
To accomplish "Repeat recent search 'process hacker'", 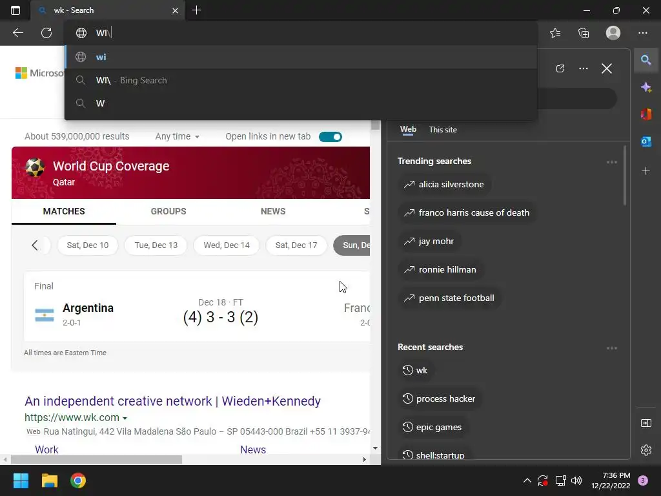I will 439,398.
